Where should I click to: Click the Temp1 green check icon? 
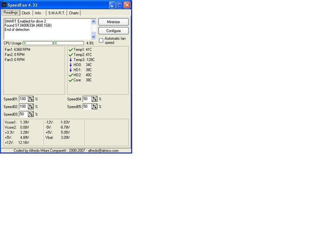tap(70, 50)
